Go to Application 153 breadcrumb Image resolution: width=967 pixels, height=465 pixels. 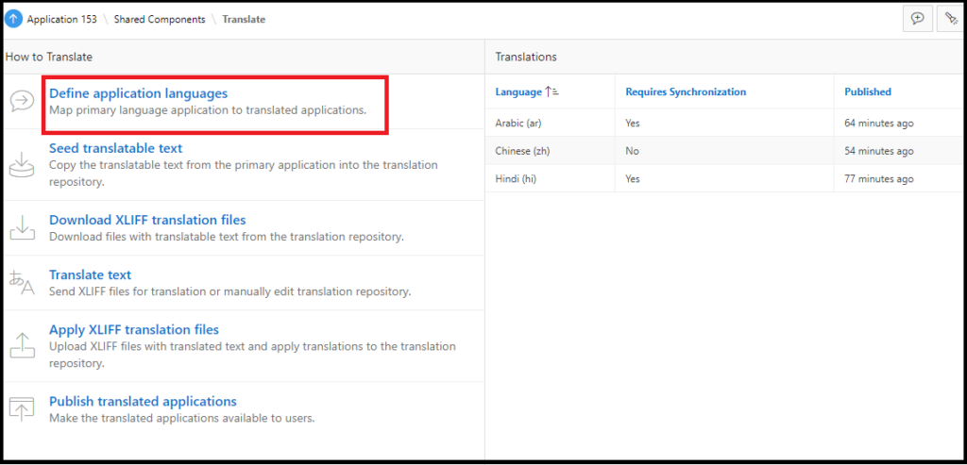point(61,19)
